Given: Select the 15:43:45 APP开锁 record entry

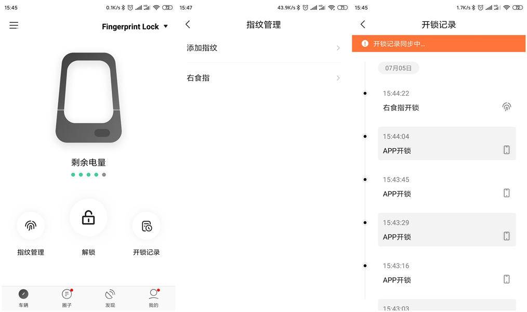Looking at the screenshot, I should pos(447,186).
